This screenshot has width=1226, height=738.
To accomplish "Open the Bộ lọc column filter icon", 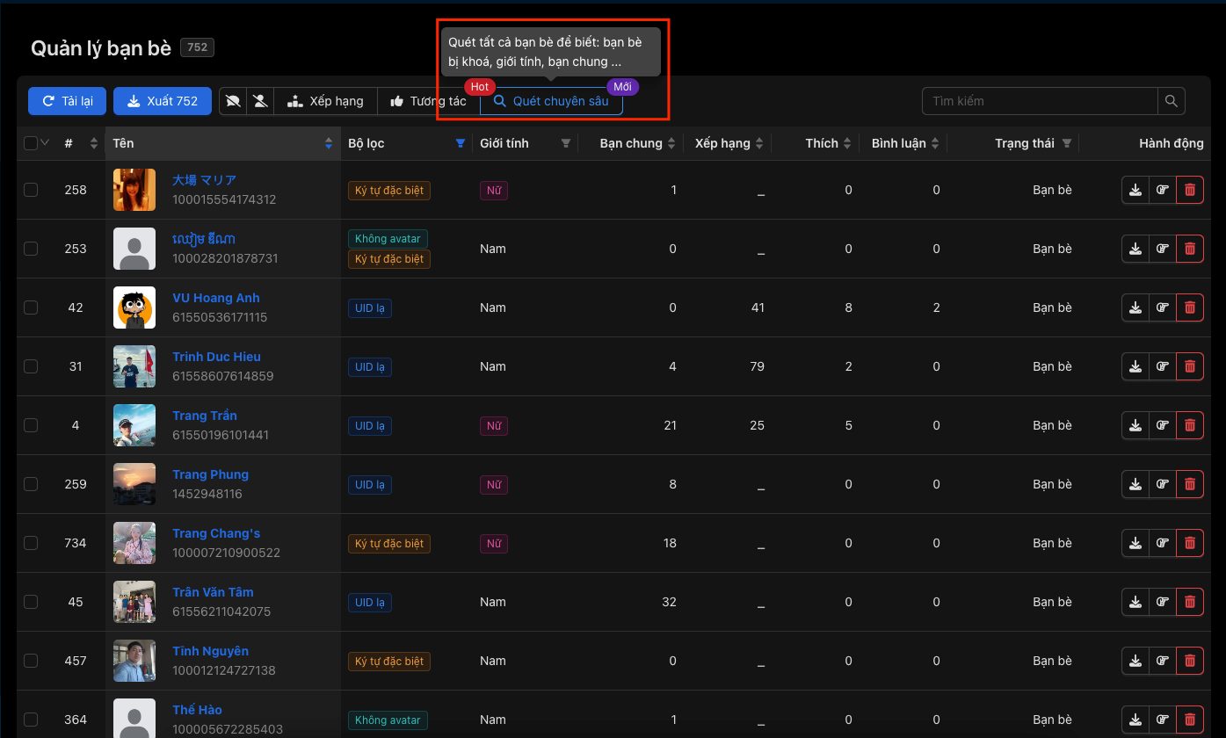I will pyautogui.click(x=461, y=143).
